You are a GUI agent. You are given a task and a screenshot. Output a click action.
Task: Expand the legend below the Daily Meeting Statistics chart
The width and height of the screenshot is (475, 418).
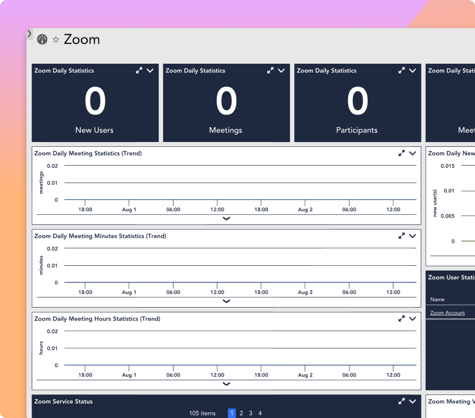(226, 218)
